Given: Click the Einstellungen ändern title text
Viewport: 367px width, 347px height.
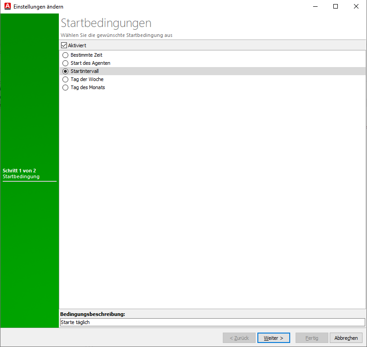Looking at the screenshot, I should (x=38, y=6).
